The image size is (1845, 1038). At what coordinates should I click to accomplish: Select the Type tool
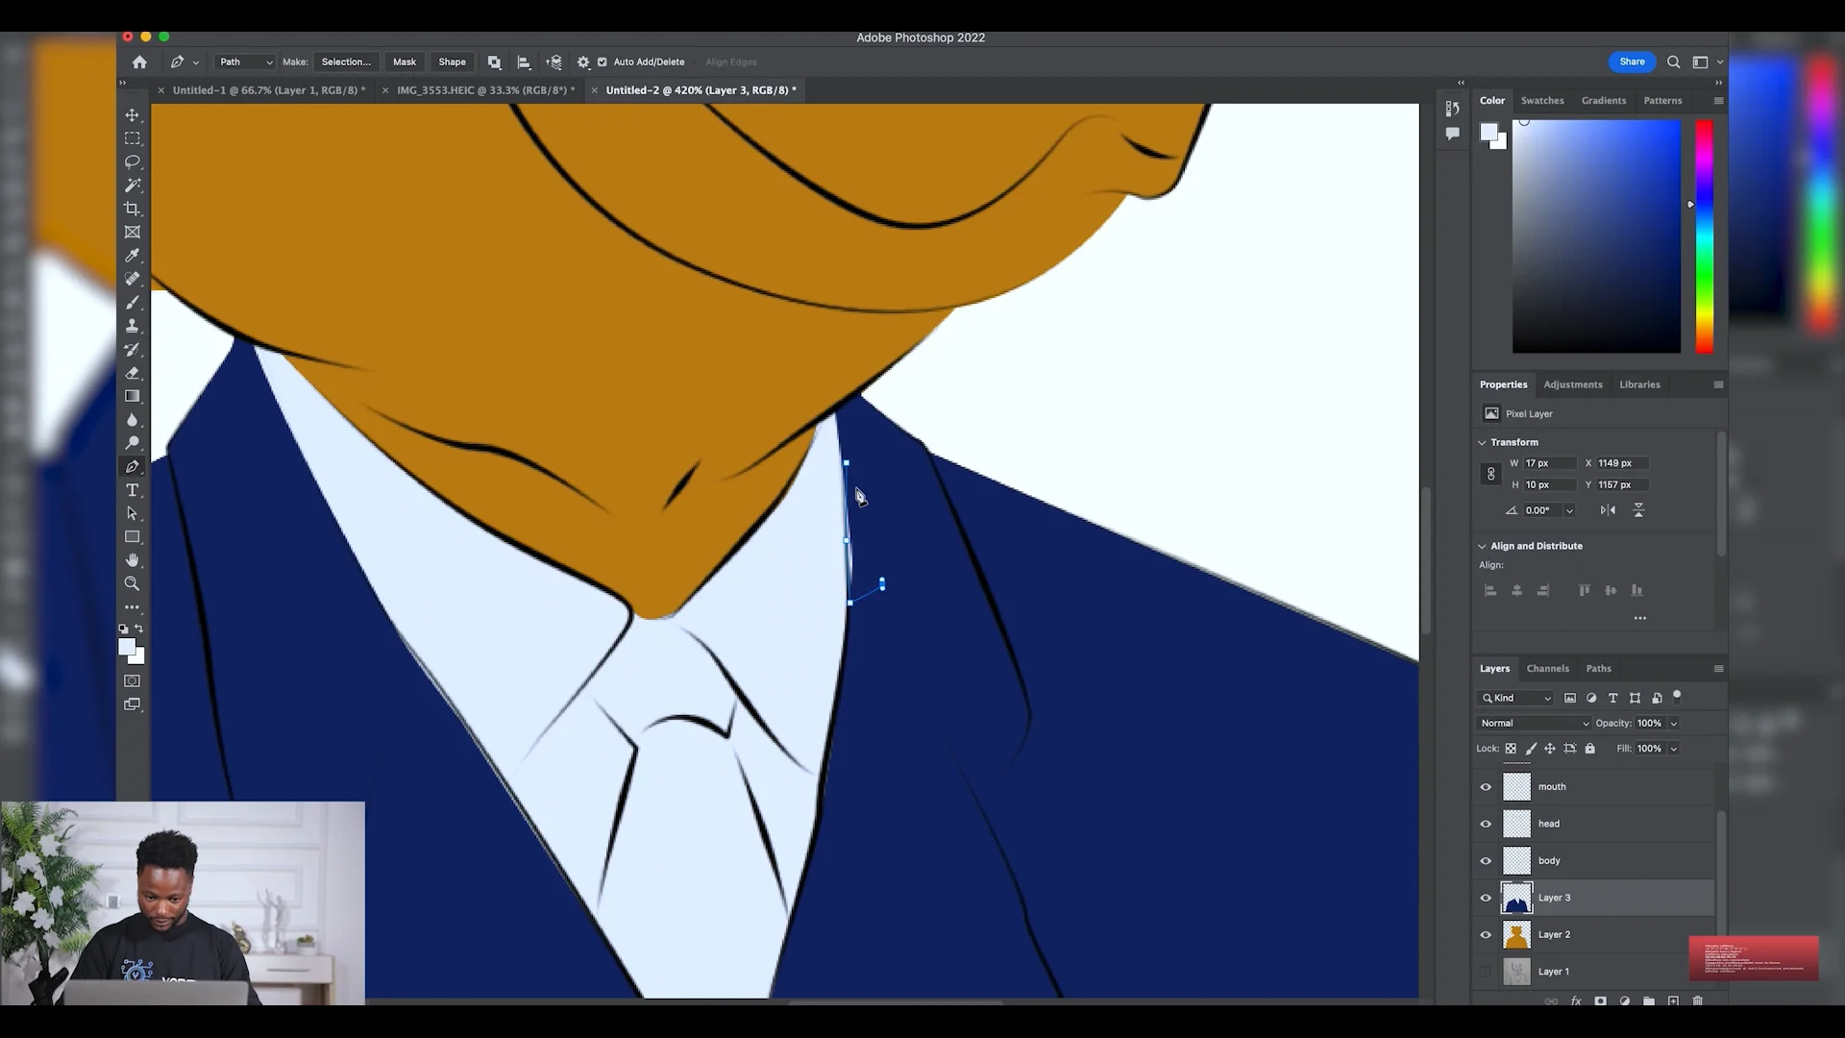click(133, 490)
